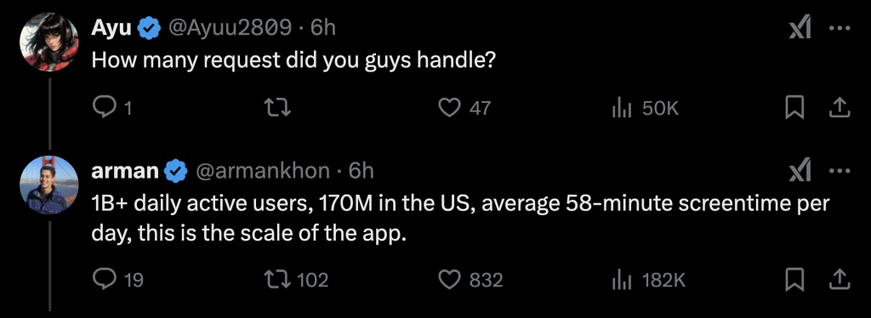
Task: Open more options on arman's tweet
Action: 840,172
